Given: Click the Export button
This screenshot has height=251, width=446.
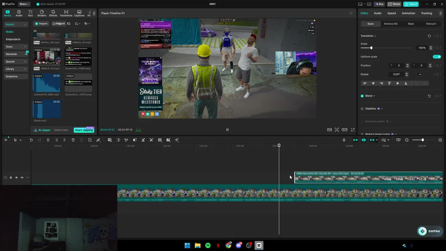Looking at the screenshot, I should pyautogui.click(x=411, y=4).
